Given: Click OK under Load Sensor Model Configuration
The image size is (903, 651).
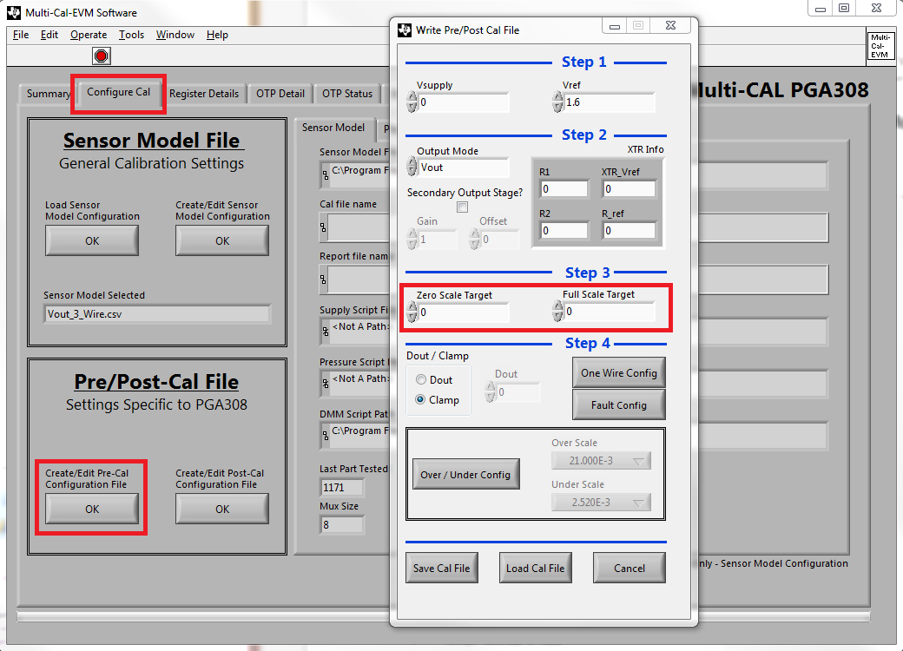Looking at the screenshot, I should click(x=92, y=240).
